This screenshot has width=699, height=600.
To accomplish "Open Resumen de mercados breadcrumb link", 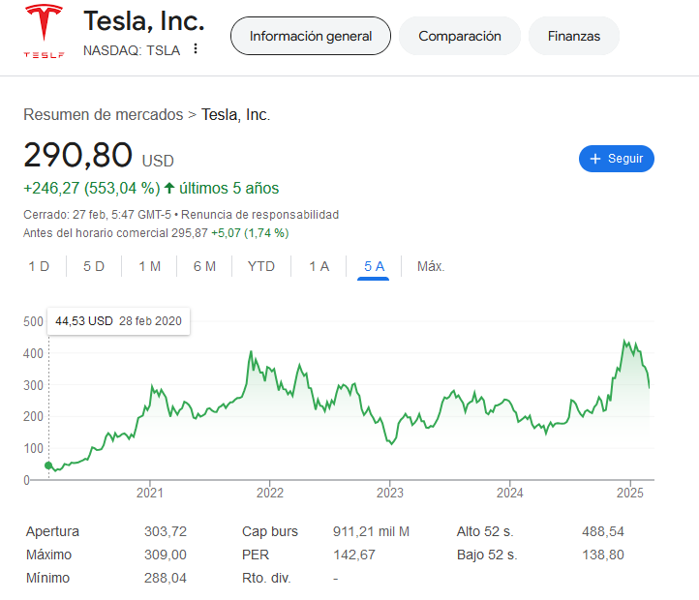I will point(103,114).
